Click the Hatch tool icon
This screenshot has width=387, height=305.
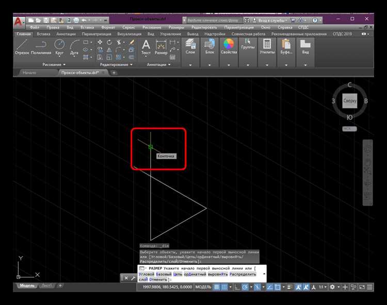point(86,57)
